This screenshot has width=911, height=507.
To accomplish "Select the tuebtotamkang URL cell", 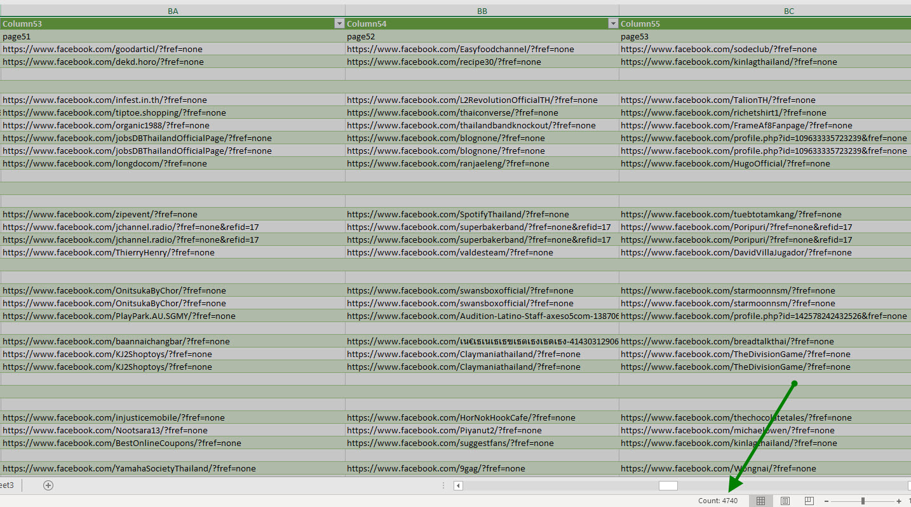I will pos(765,214).
